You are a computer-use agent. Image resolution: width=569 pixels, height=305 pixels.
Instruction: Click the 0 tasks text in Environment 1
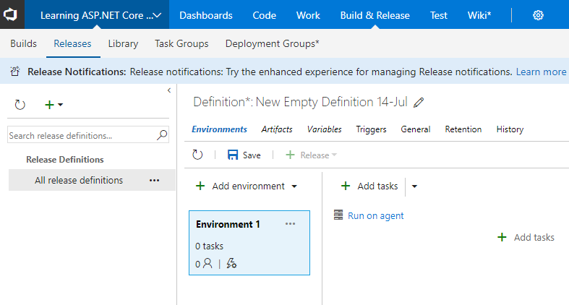pyautogui.click(x=209, y=246)
